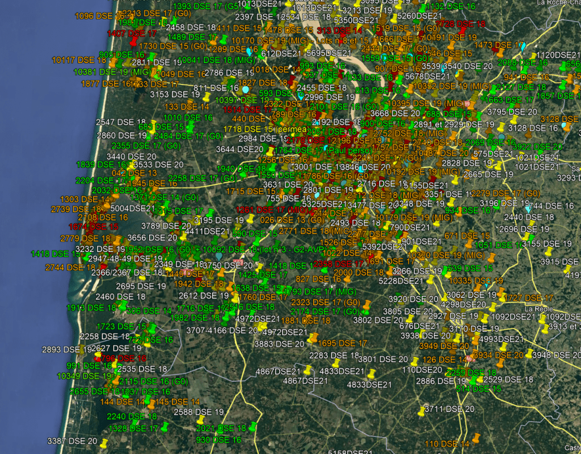This screenshot has width=581, height=454.
Task: Click the orange pin for 2323 DSE 17 (G0)
Action: (x=367, y=304)
